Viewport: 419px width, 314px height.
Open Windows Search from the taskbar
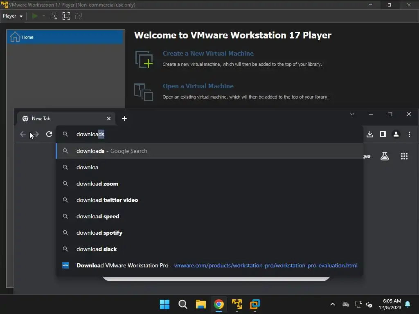pos(183,304)
